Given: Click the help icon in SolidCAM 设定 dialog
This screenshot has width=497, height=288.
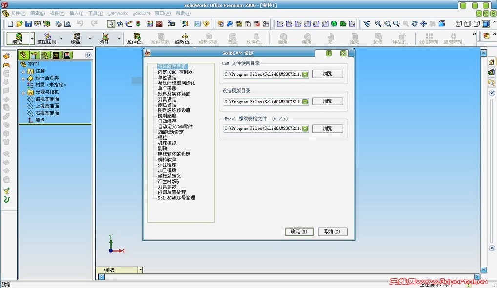Looking at the screenshot, I should point(329,53).
